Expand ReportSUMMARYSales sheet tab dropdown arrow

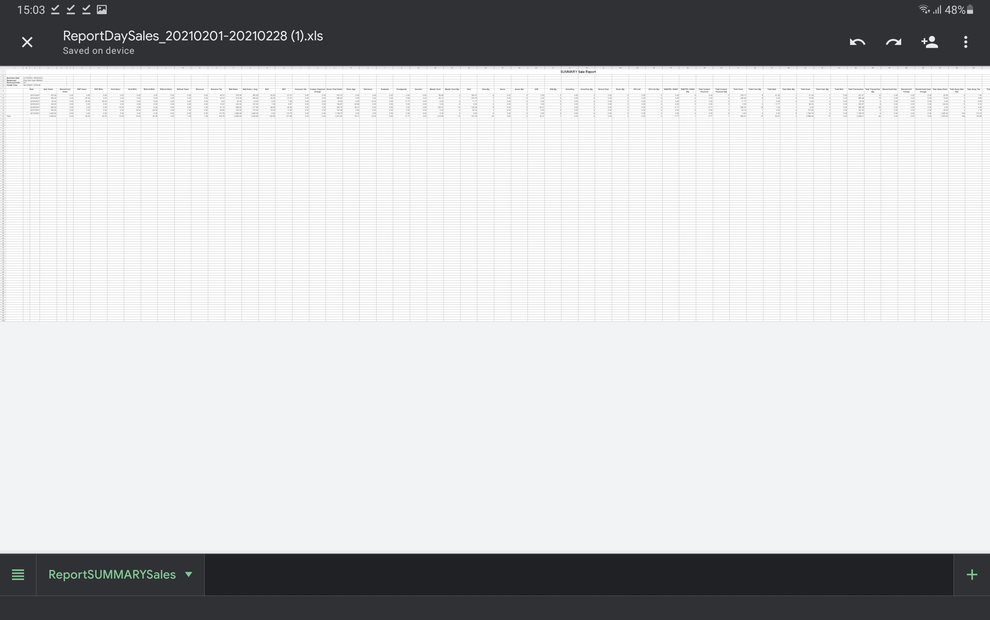click(x=188, y=574)
